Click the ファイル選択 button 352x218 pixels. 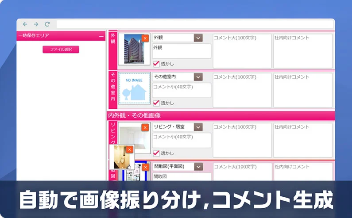(61, 50)
